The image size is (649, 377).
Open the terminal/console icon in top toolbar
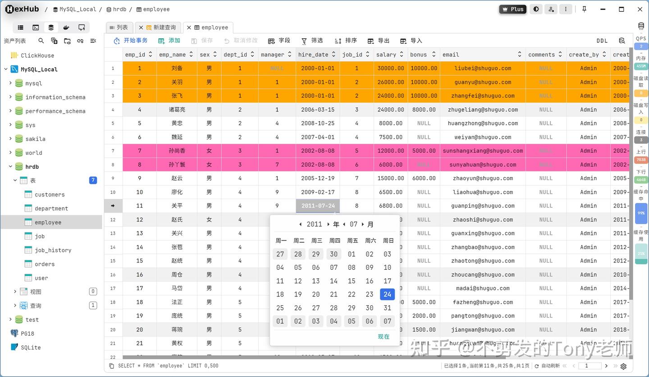point(36,27)
